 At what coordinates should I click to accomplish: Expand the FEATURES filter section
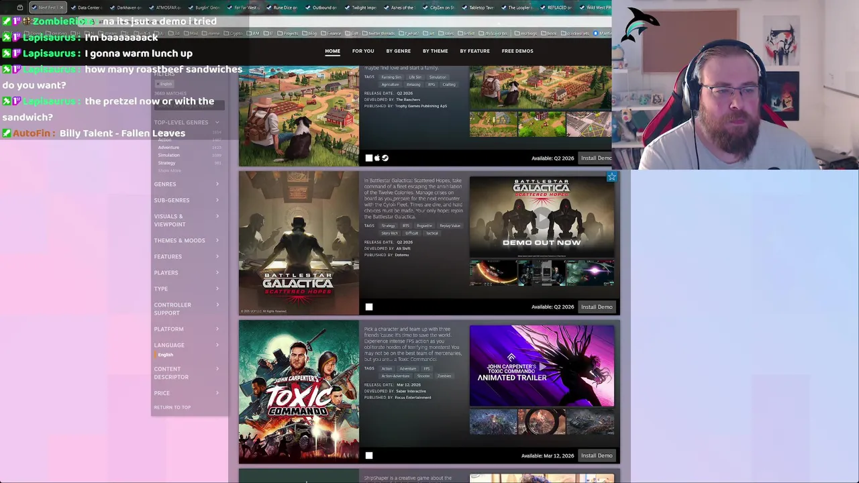(187, 257)
